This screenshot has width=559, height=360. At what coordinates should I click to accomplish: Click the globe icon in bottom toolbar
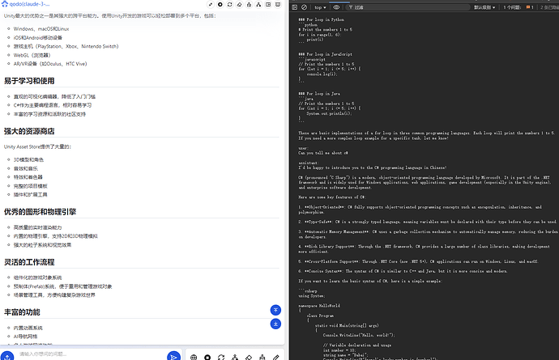pos(194,357)
